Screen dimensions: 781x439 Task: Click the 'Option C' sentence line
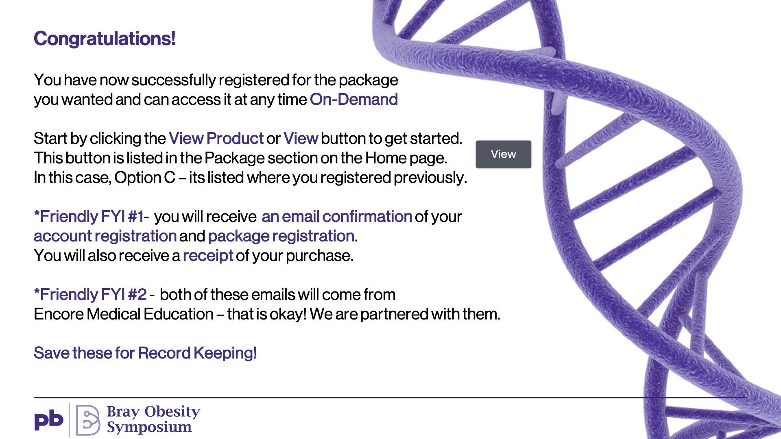(250, 178)
